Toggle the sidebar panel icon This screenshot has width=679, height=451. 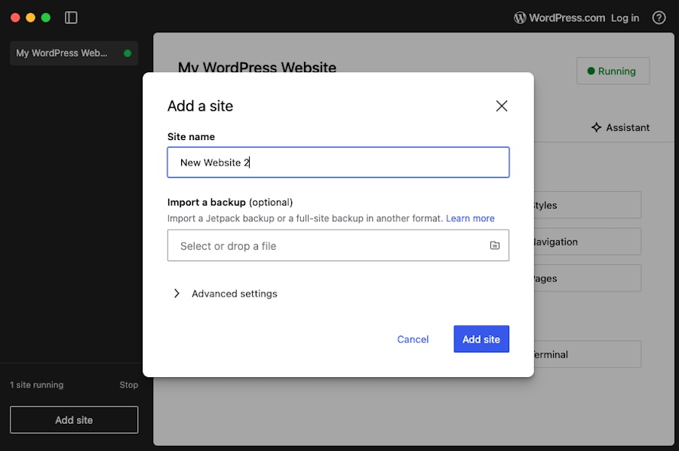point(71,17)
